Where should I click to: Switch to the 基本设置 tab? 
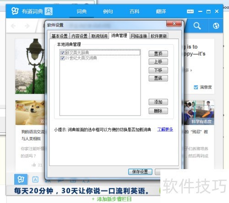60,36
